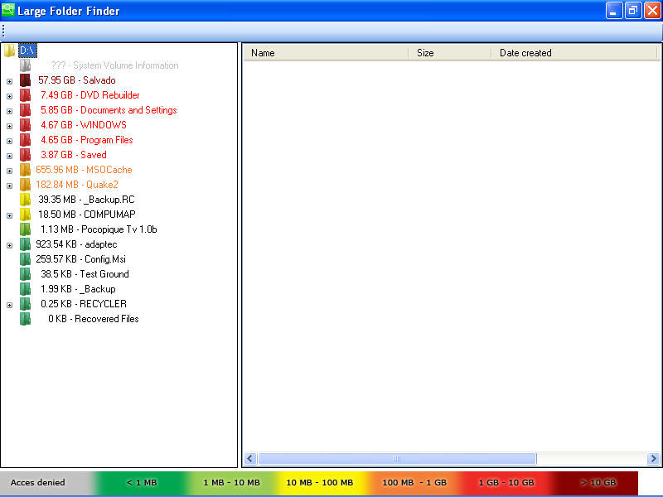Click the '100 MB - 1 GB' legend label
This screenshot has height=497, width=663.
[x=414, y=482]
